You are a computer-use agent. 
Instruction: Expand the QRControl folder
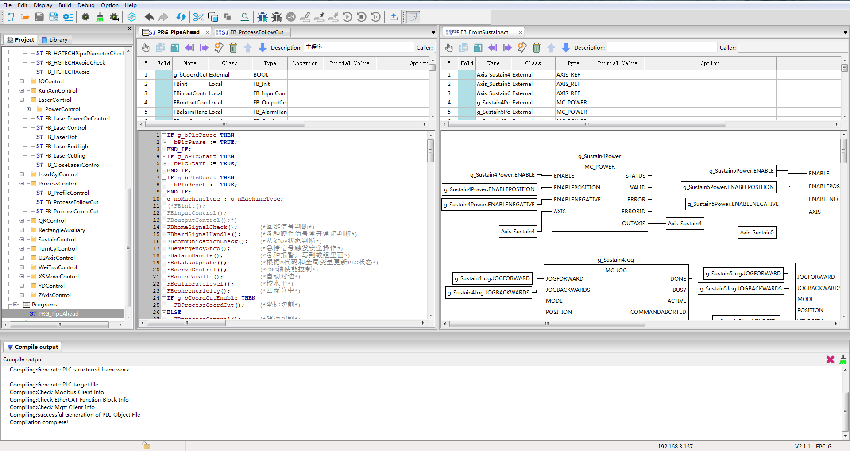tap(22, 221)
